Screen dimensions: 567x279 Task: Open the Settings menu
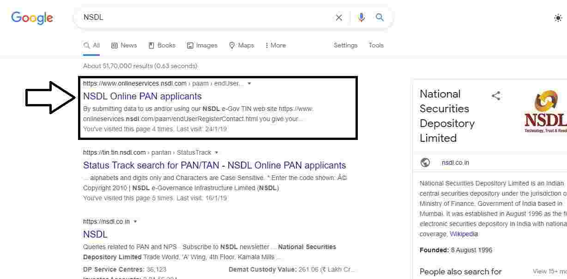click(345, 45)
